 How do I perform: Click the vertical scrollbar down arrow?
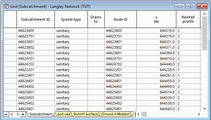(x=204, y=109)
